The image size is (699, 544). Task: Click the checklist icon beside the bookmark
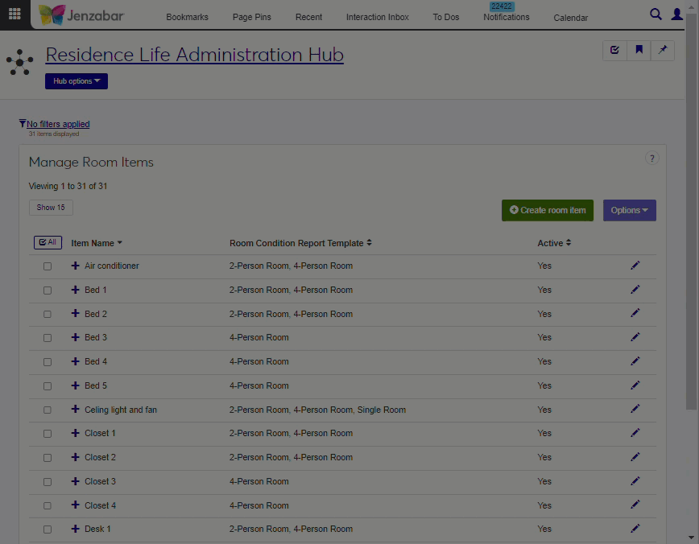[x=614, y=50]
